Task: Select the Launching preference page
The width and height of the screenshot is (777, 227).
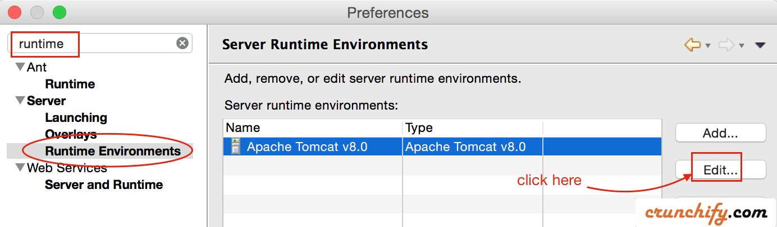Action: click(76, 117)
